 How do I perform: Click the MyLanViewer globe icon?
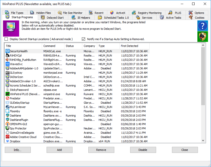(8, 107)
